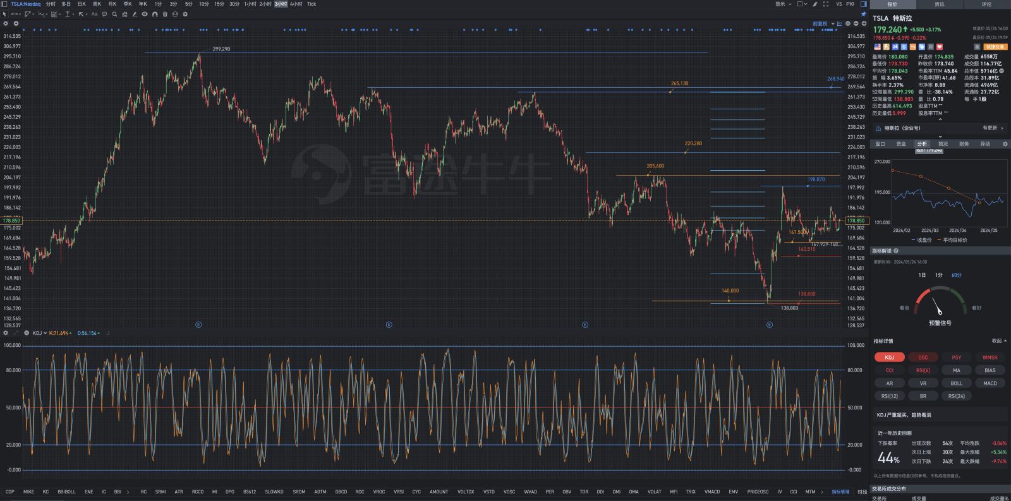Screen dimensions: 1011x501
Task: Open F10 company info
Action: coord(851,4)
